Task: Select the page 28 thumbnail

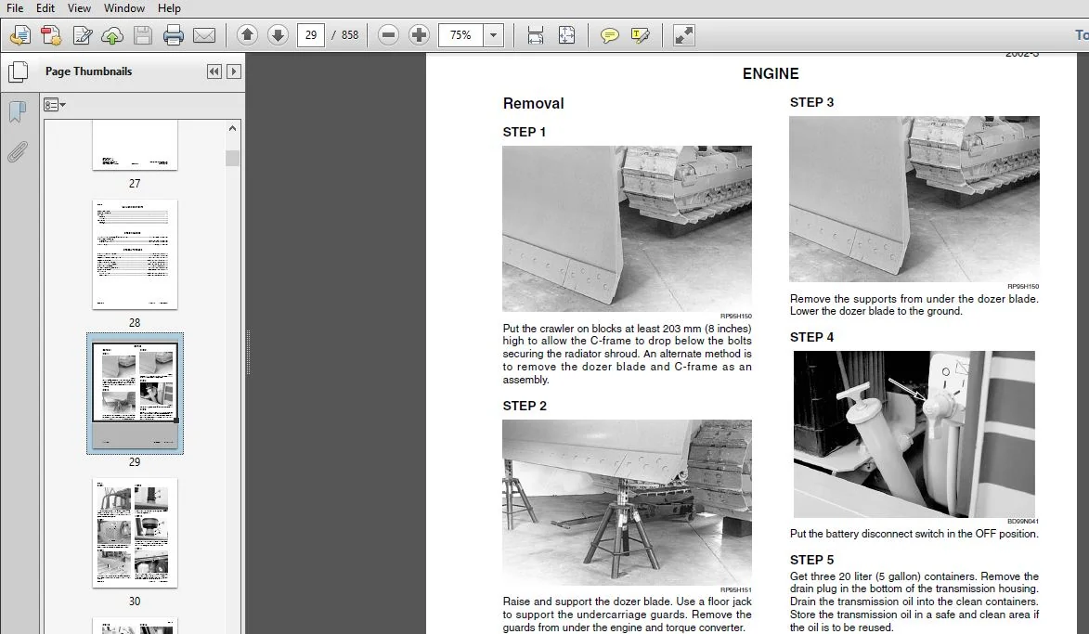Action: 135,254
